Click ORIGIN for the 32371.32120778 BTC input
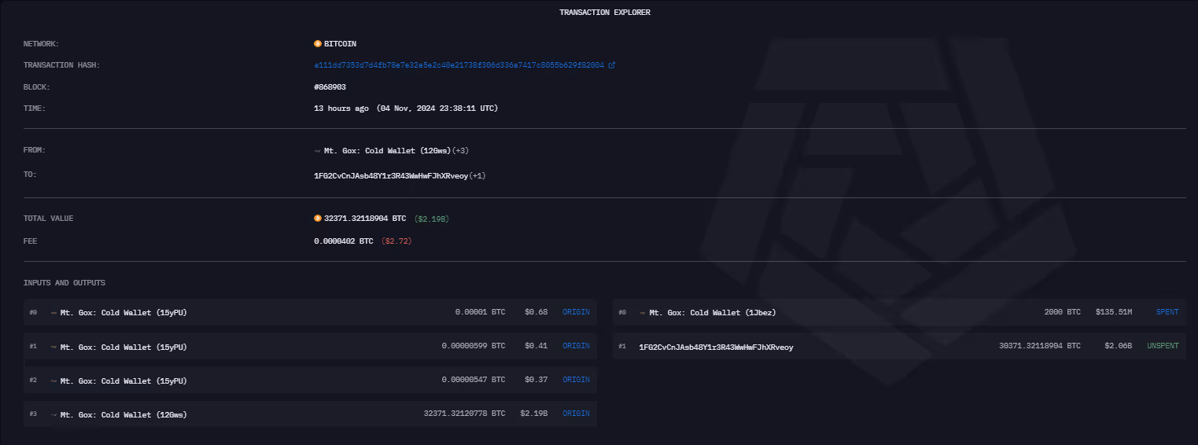This screenshot has height=445, width=1198. pos(576,414)
